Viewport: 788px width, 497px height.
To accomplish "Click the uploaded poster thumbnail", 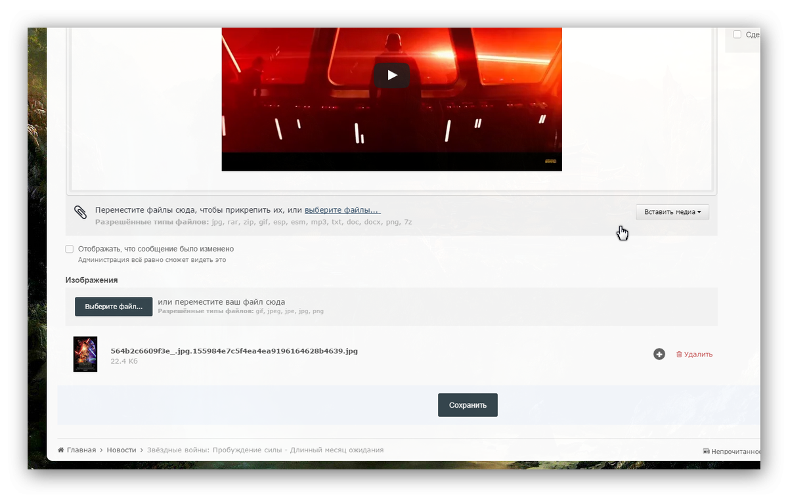I will (x=85, y=355).
